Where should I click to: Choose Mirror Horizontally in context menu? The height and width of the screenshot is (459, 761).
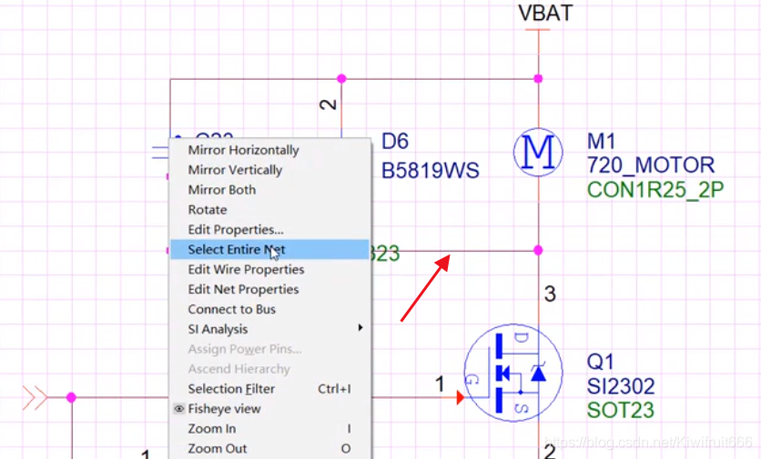point(243,150)
